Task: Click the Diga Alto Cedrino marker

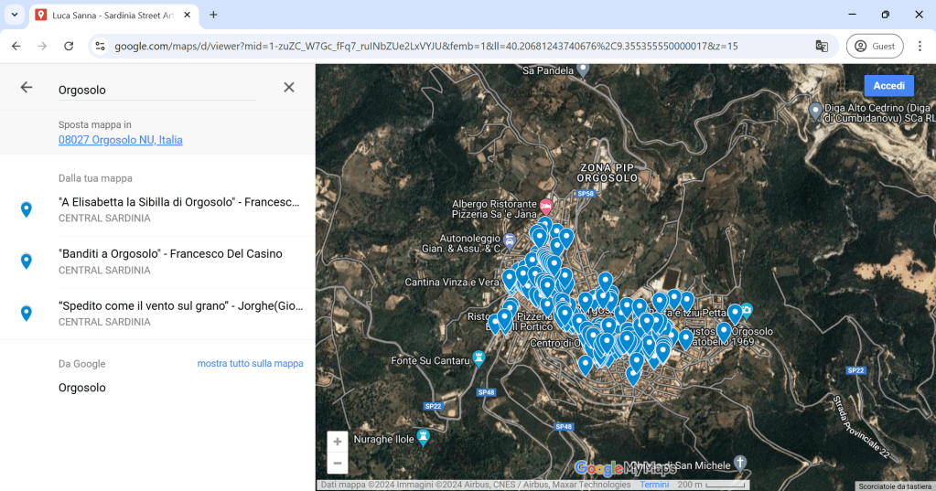Action: coord(815,111)
